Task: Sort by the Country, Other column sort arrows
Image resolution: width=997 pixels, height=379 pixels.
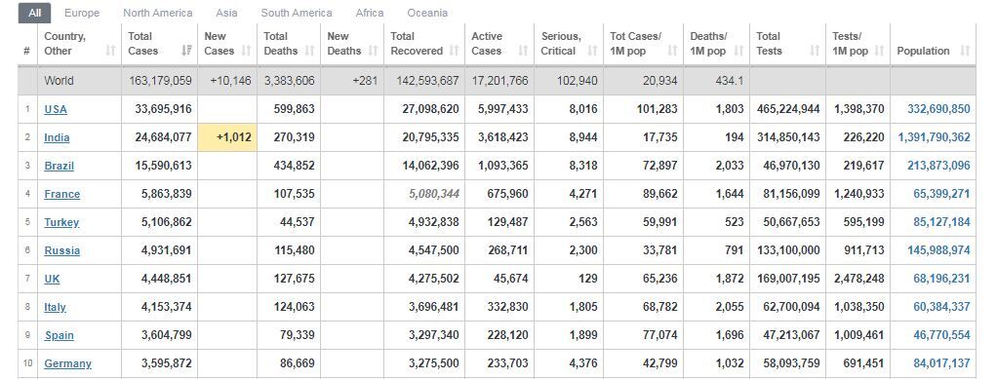Action: [x=110, y=51]
